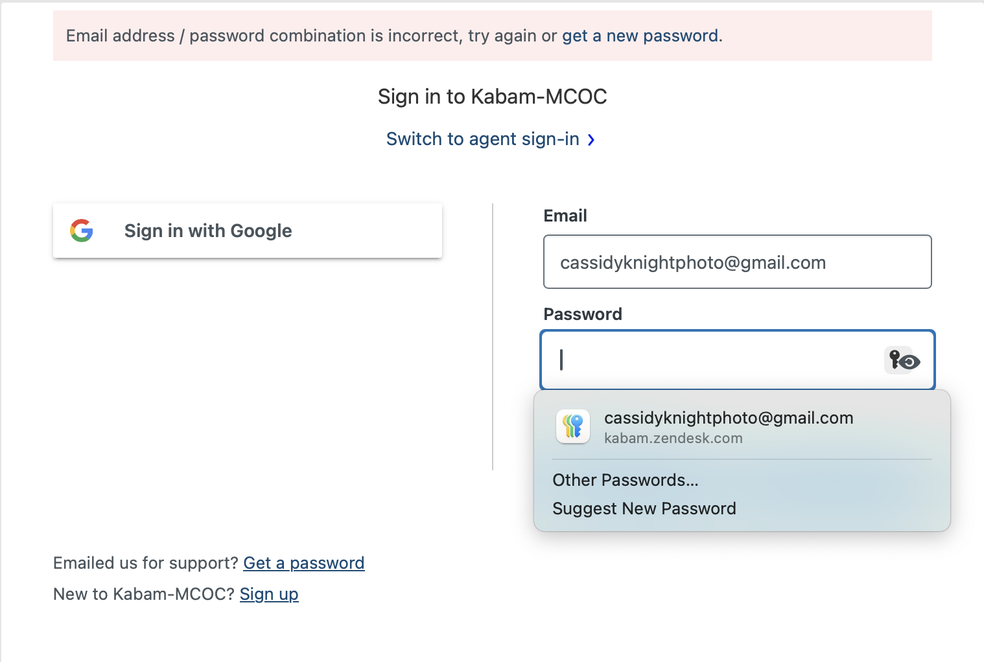Focus the Email input field
This screenshot has height=662, width=984.
(x=738, y=262)
